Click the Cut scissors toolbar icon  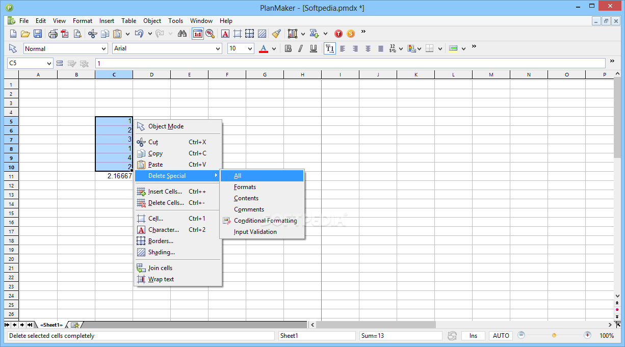point(92,34)
